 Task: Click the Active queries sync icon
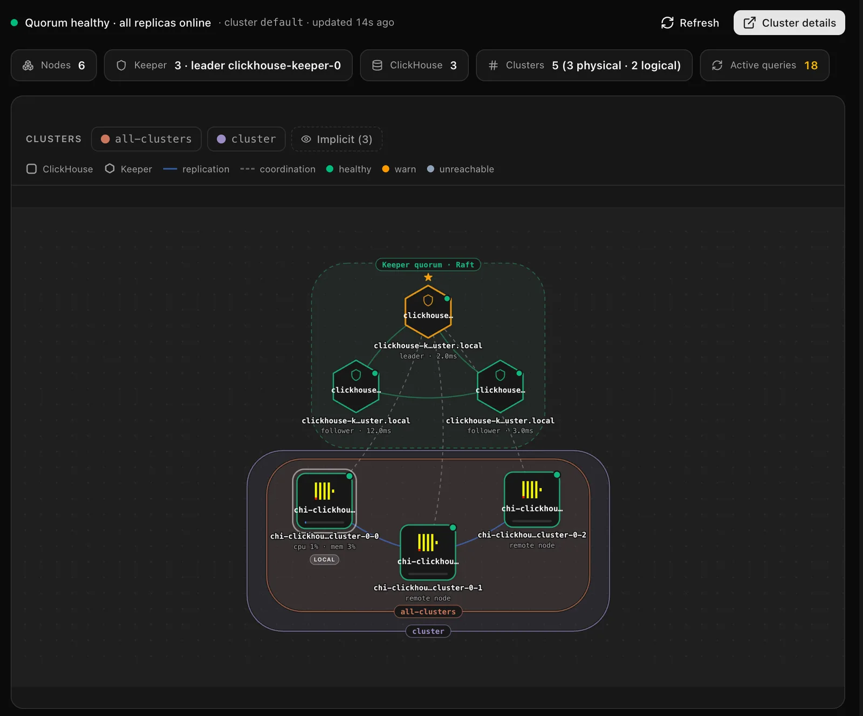[717, 65]
